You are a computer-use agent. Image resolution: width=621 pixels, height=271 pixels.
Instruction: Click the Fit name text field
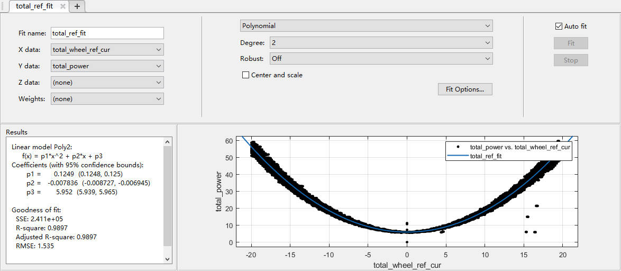(x=107, y=33)
